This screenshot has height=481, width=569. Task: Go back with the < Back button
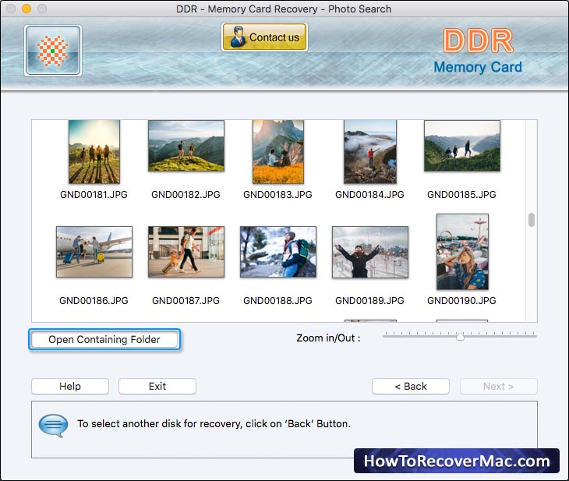tap(411, 386)
